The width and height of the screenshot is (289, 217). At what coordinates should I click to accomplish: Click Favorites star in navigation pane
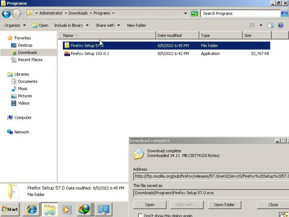(x=10, y=38)
